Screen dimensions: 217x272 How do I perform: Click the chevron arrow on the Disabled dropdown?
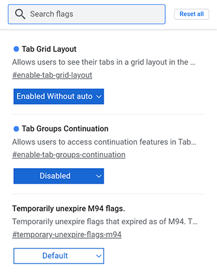[99, 176]
